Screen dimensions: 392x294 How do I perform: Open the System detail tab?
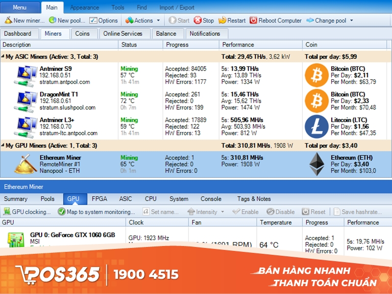(179, 199)
